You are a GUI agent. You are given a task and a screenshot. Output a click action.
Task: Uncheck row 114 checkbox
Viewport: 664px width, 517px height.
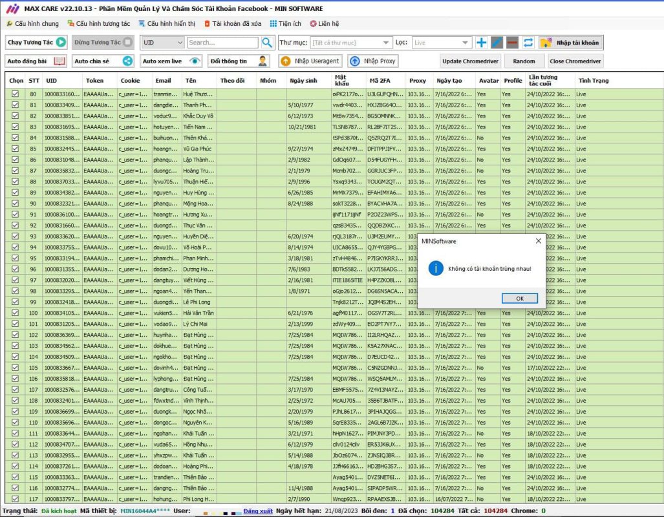click(16, 466)
